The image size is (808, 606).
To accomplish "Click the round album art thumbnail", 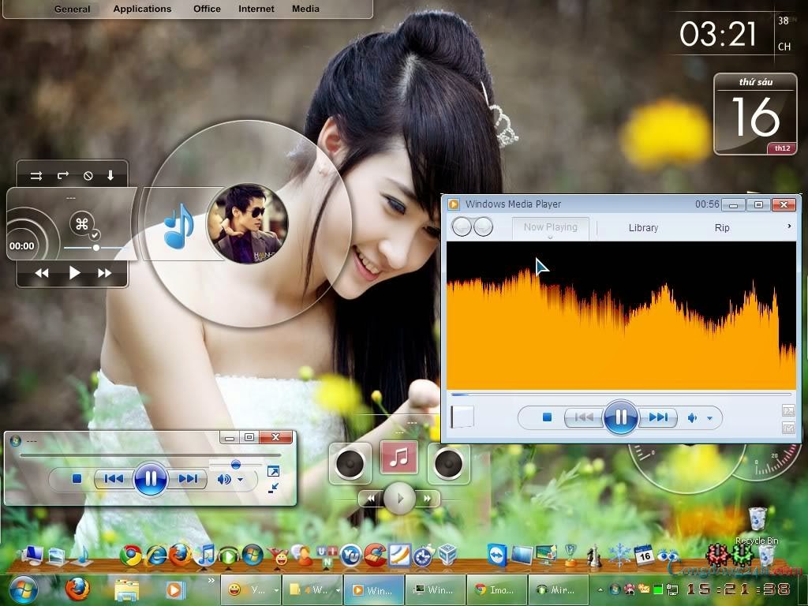I will (247, 223).
